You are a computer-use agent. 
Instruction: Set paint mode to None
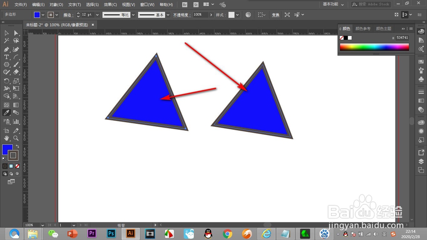[18, 166]
